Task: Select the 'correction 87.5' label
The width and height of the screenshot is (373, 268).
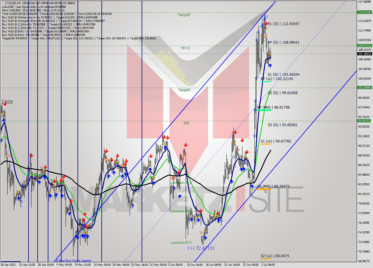Action: (181, 243)
